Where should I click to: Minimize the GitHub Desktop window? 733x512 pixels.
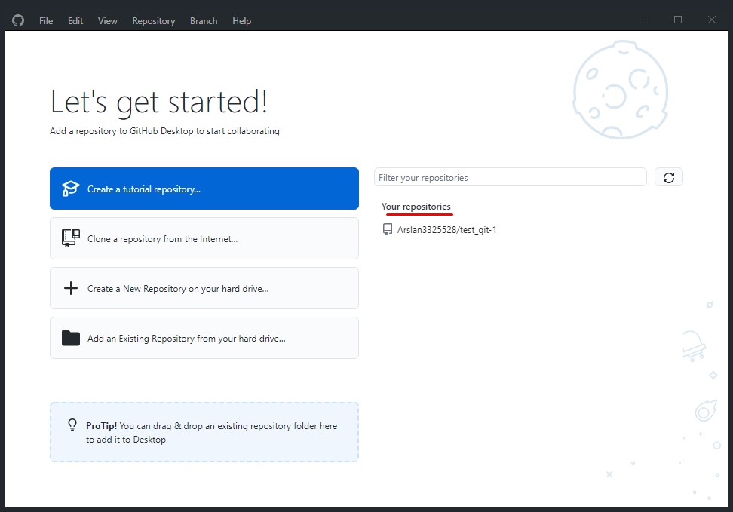coord(644,20)
